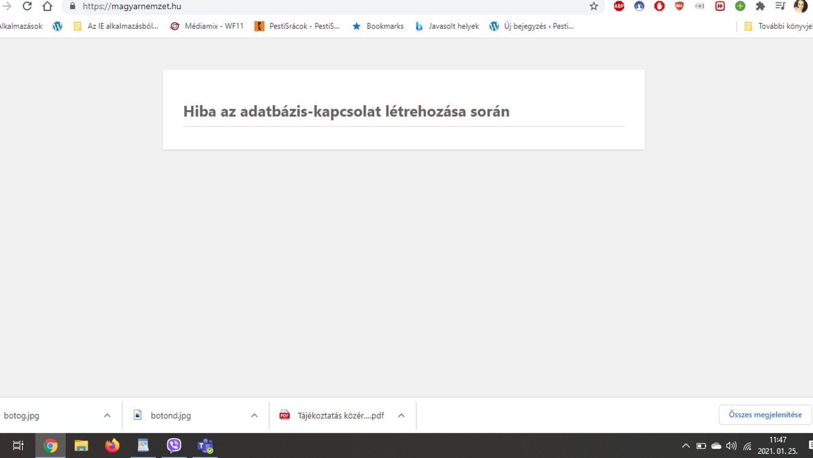Open Viber from the taskbar
This screenshot has width=813, height=458.
(x=174, y=446)
